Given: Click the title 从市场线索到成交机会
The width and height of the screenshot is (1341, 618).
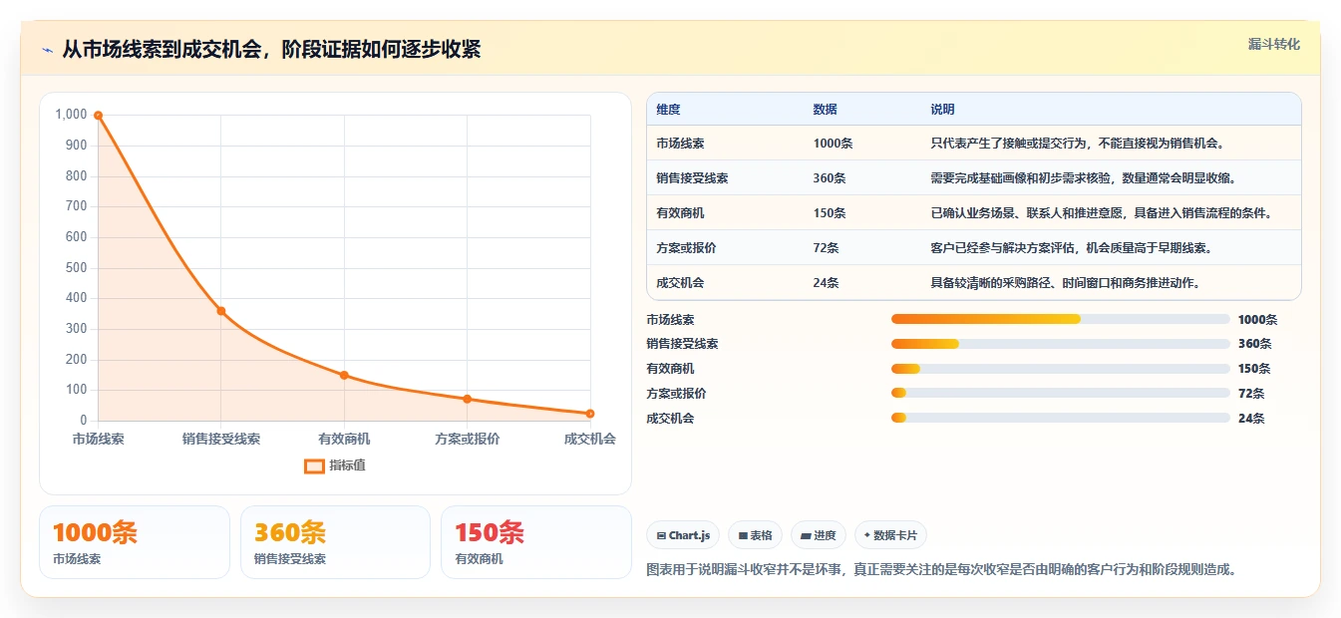Looking at the screenshot, I should pos(271,50).
